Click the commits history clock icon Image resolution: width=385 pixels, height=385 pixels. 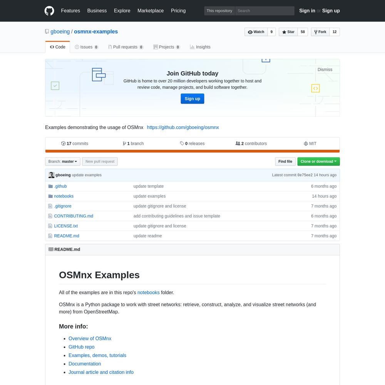pos(64,143)
